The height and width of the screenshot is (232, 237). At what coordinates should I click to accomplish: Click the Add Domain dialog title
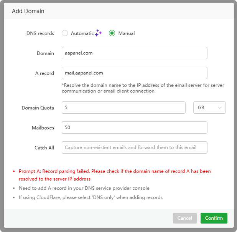(28, 11)
